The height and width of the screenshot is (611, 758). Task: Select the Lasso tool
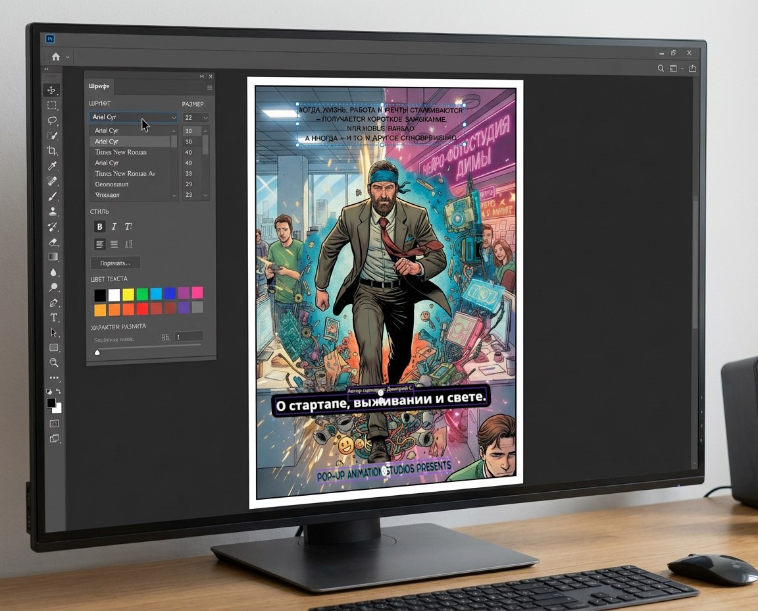52,120
